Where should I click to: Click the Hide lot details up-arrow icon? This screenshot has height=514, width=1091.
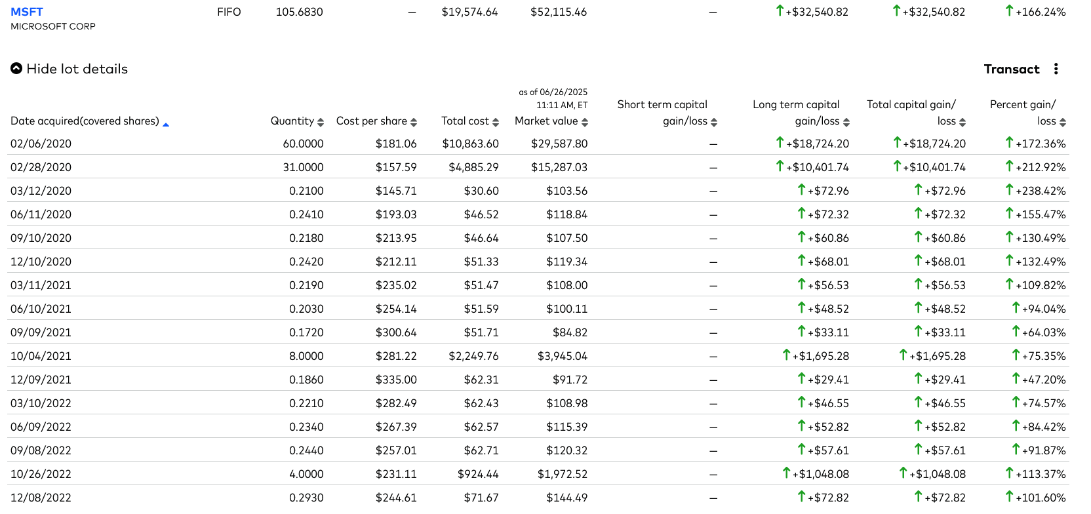pyautogui.click(x=16, y=68)
